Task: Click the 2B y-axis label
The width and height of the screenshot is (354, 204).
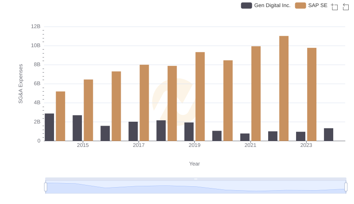Action: (x=37, y=122)
